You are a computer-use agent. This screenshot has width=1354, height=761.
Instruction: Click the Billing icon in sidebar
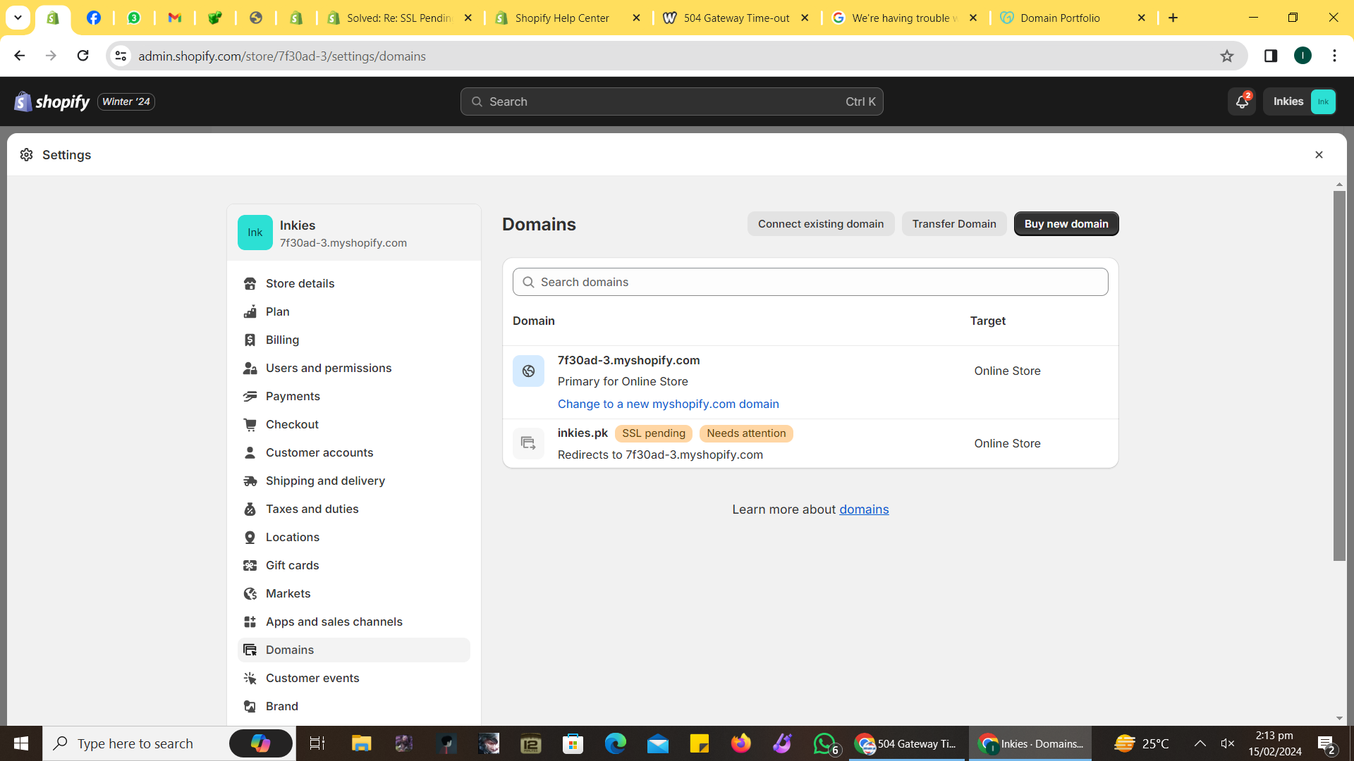pos(250,340)
